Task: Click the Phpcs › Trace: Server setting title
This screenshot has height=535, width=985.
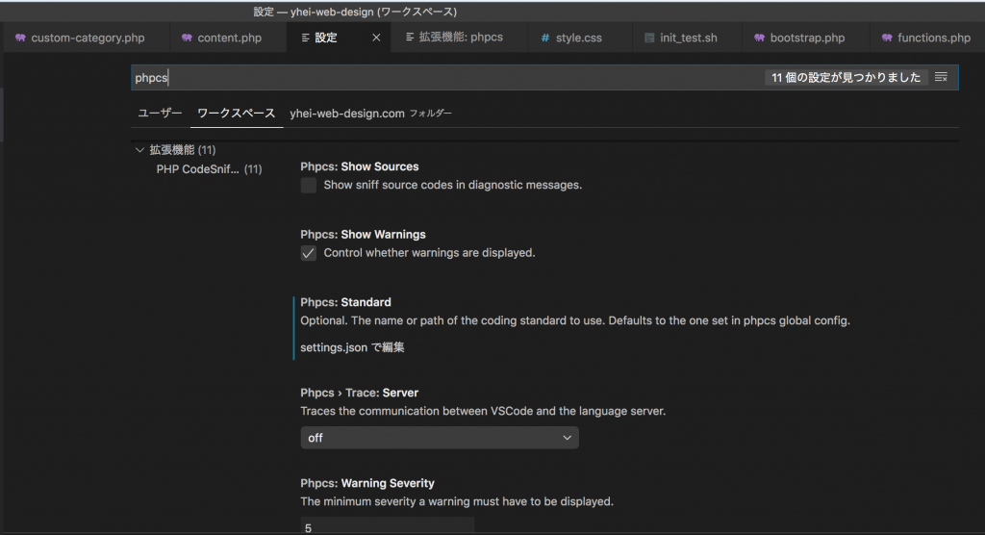Action: point(360,393)
